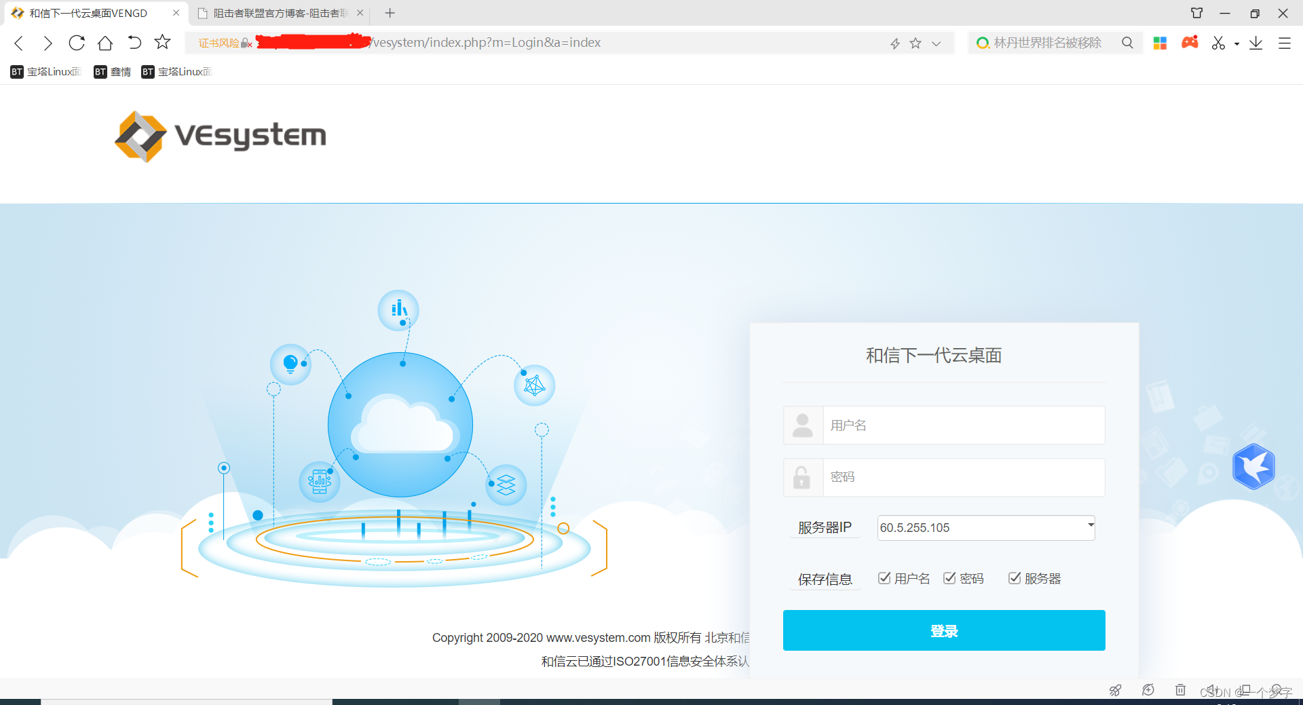Click the search magnifier icon

point(1127,43)
